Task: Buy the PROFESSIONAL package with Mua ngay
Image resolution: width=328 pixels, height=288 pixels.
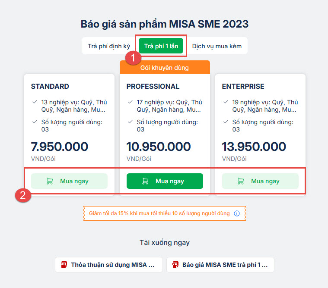Action: point(165,181)
